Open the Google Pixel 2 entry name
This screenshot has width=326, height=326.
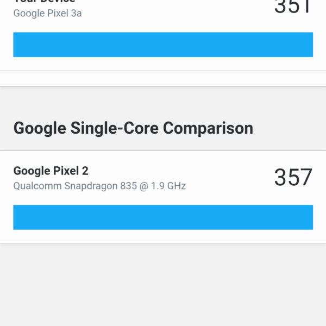pyautogui.click(x=51, y=171)
